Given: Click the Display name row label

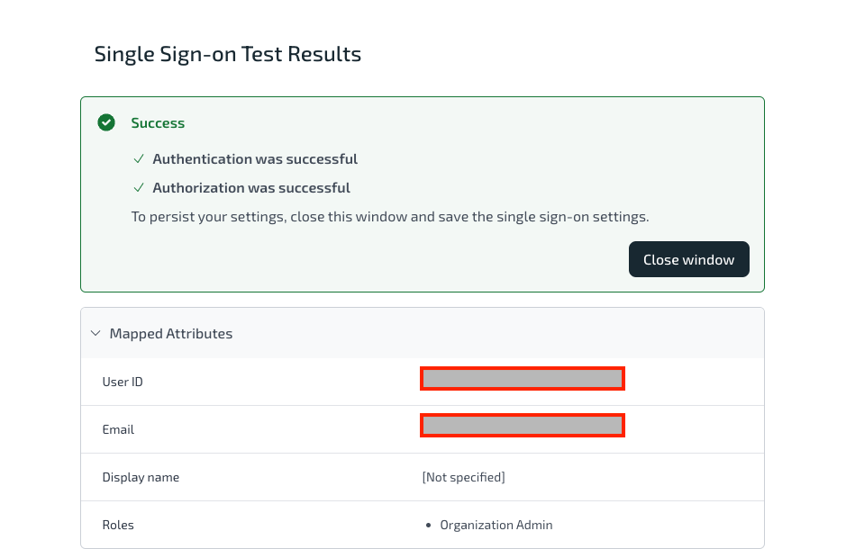Looking at the screenshot, I should click(141, 477).
